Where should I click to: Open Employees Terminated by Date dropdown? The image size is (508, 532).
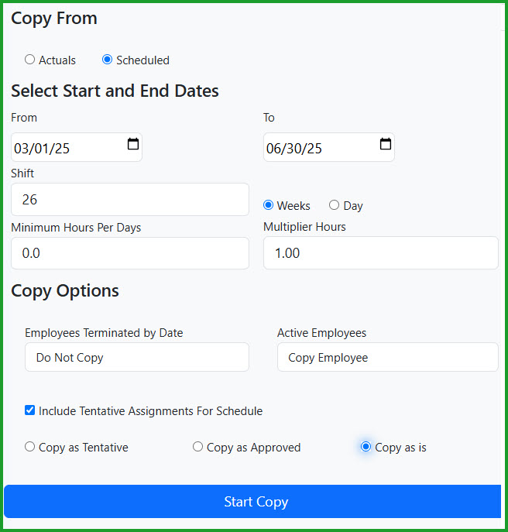[x=137, y=357]
